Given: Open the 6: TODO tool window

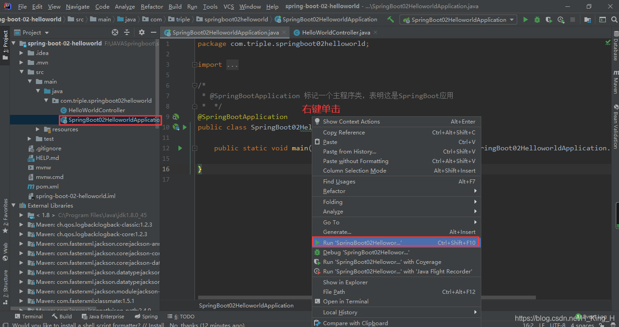Looking at the screenshot, I should coord(181,317).
